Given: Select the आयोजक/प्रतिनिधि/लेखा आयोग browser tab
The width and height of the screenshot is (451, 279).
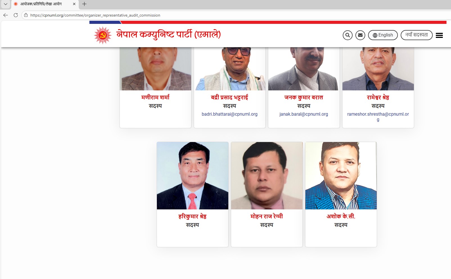Looking at the screenshot, I should click(x=41, y=4).
